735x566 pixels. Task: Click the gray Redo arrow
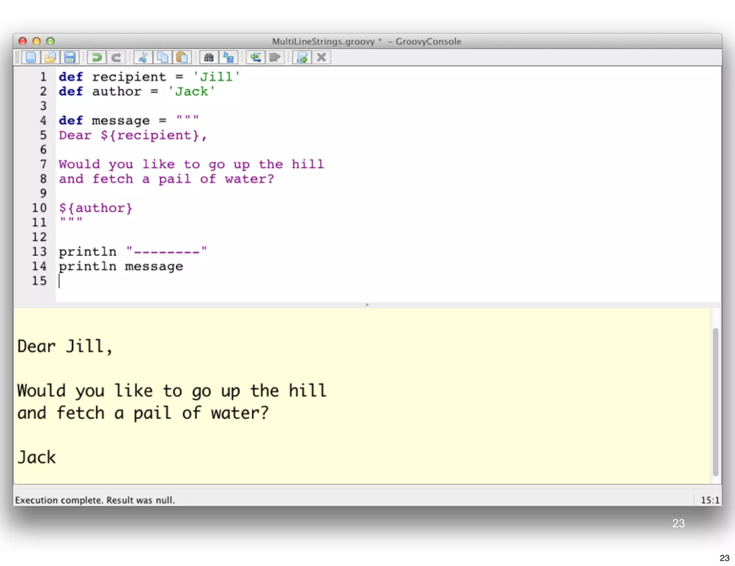click(116, 57)
